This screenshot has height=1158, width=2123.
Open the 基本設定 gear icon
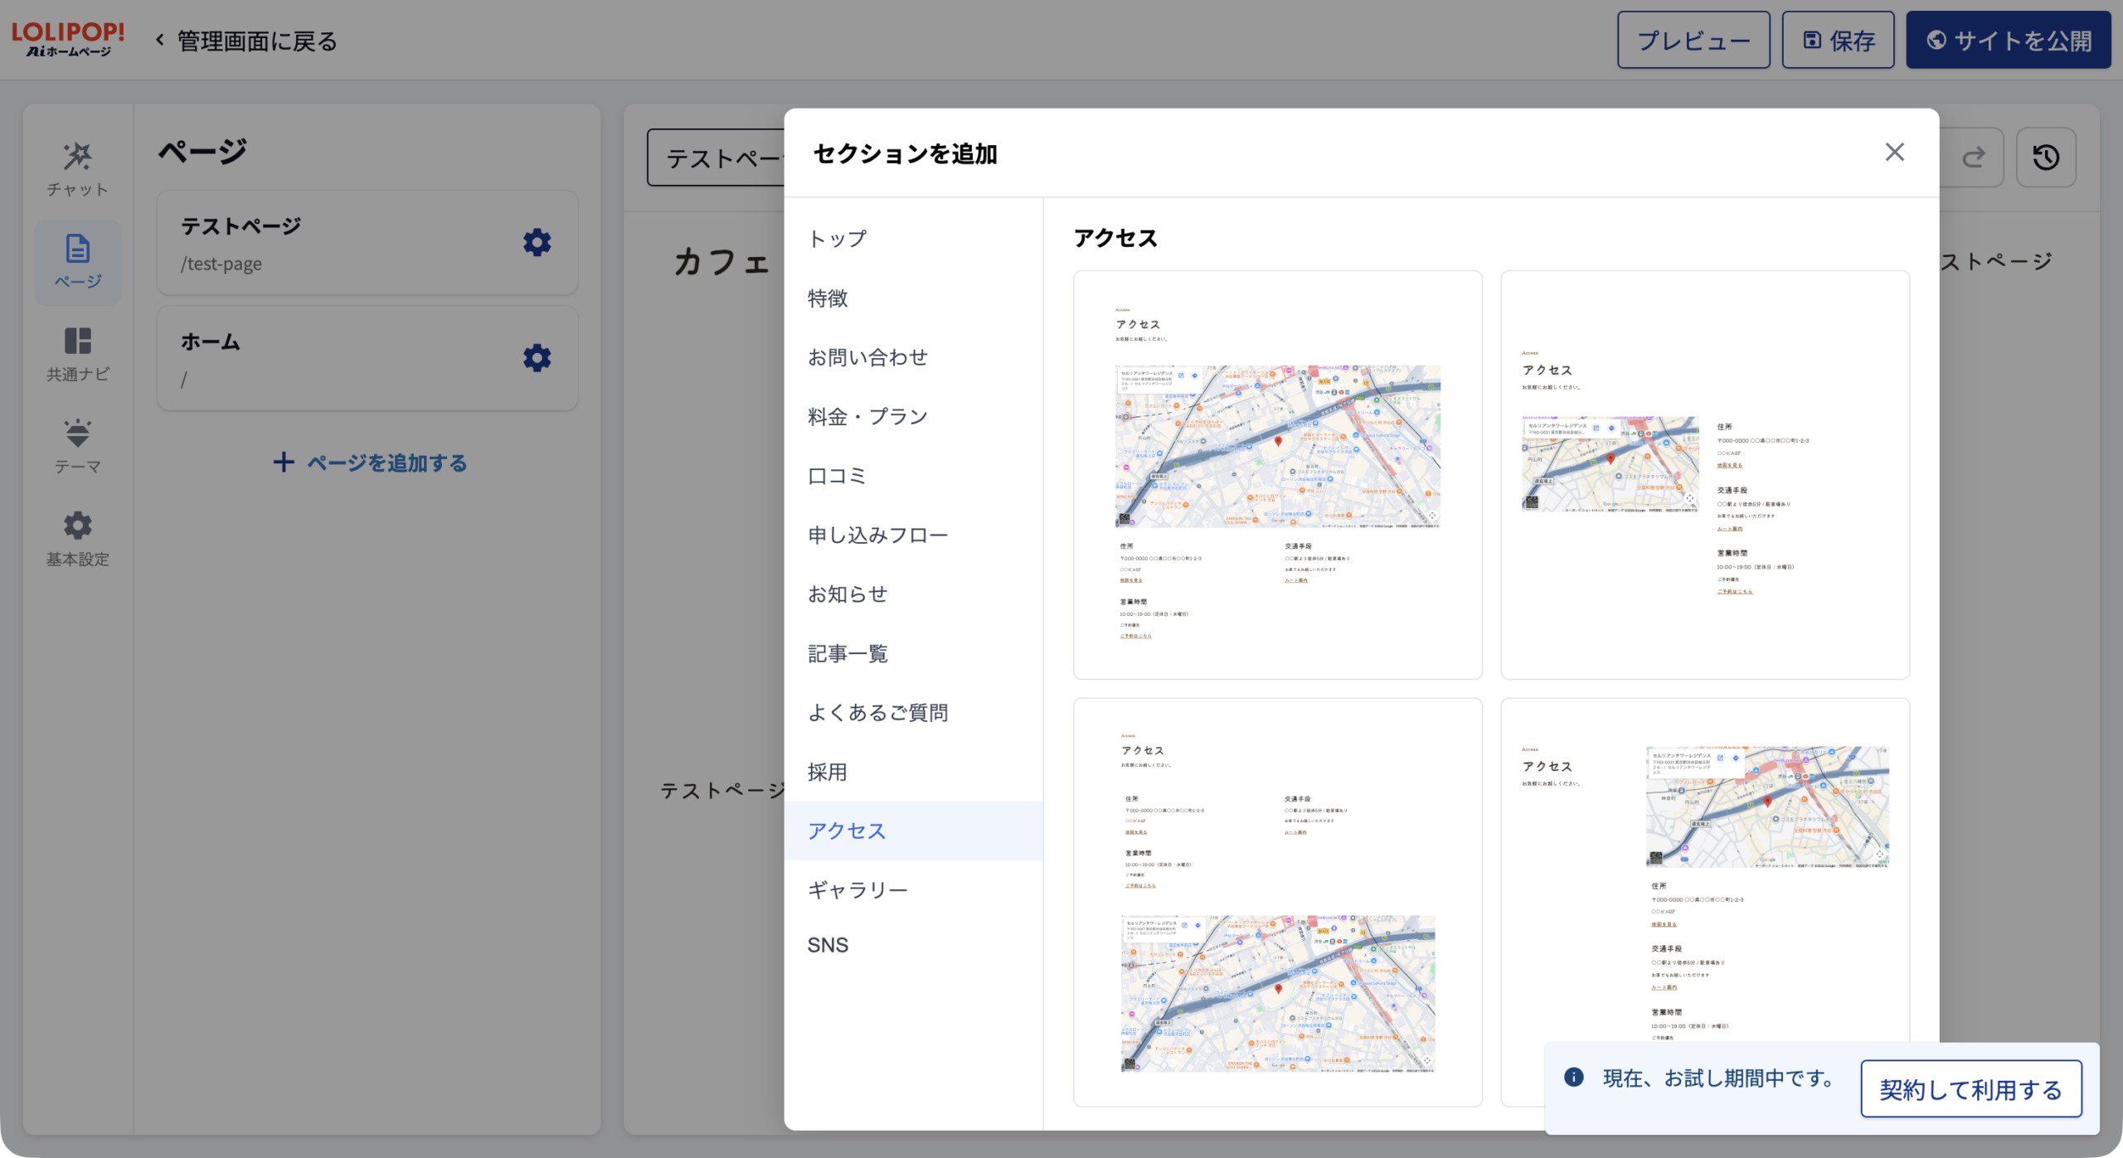(77, 539)
